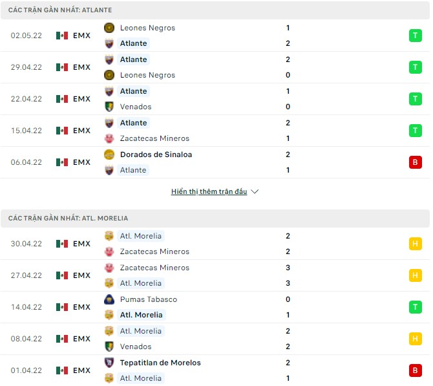Click Venados crest in 22.04.22 match
Viewport: 433px width, 386px height.
click(109, 107)
